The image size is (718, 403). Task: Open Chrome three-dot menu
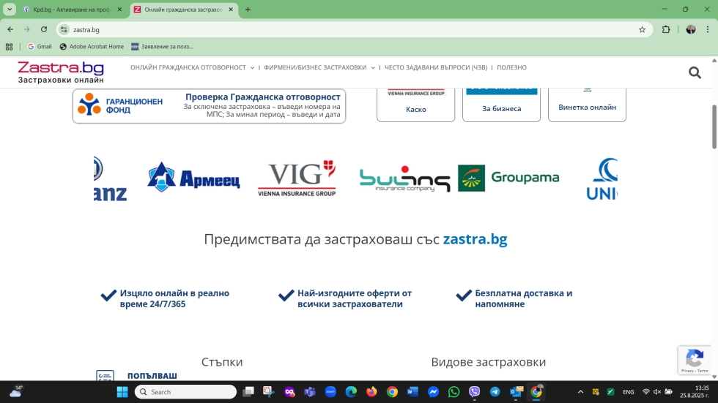point(708,30)
